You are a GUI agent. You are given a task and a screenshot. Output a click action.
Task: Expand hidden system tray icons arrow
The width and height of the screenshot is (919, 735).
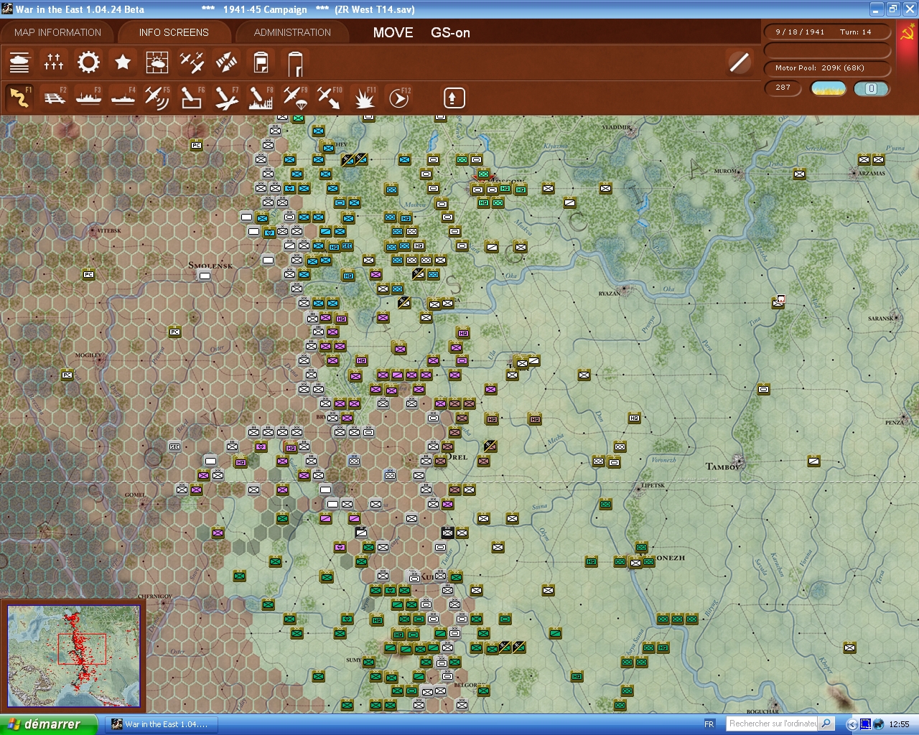[x=852, y=724]
